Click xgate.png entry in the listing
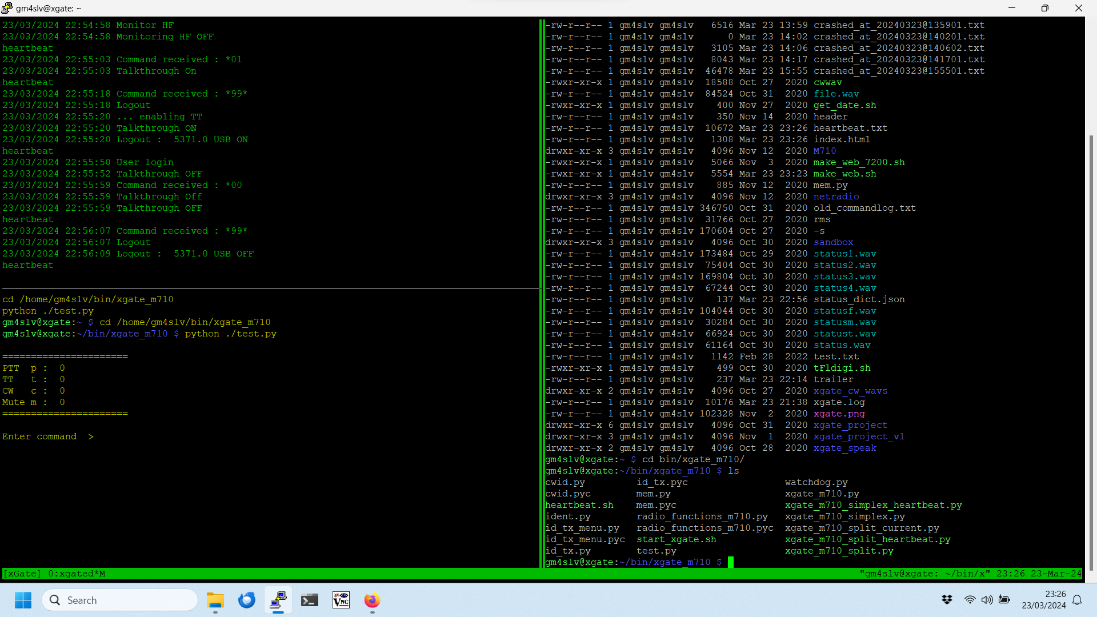The image size is (1097, 617). [x=838, y=414]
